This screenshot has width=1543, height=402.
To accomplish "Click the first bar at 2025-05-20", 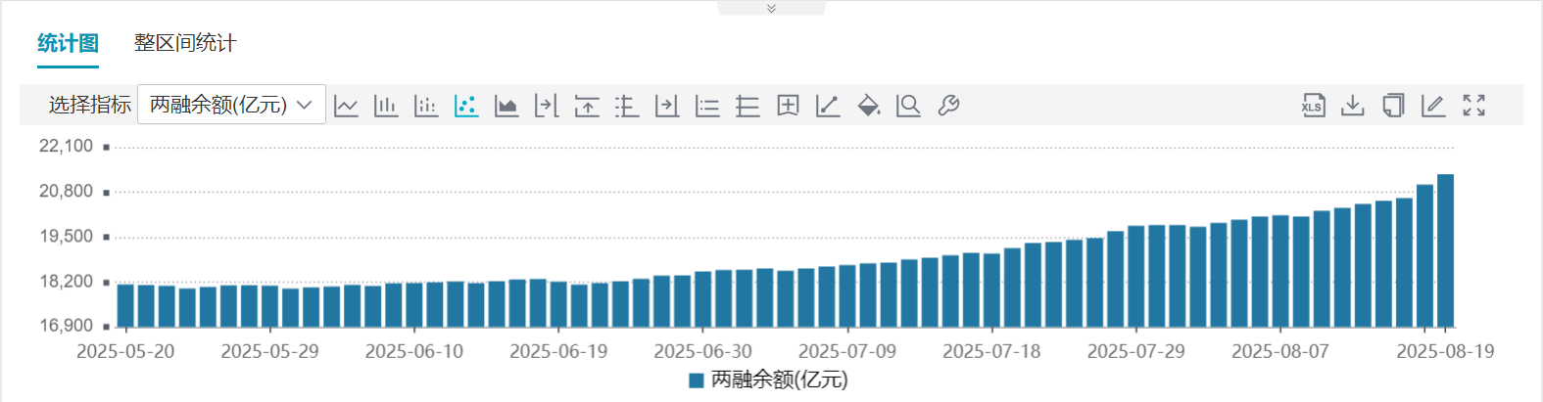I will [125, 305].
